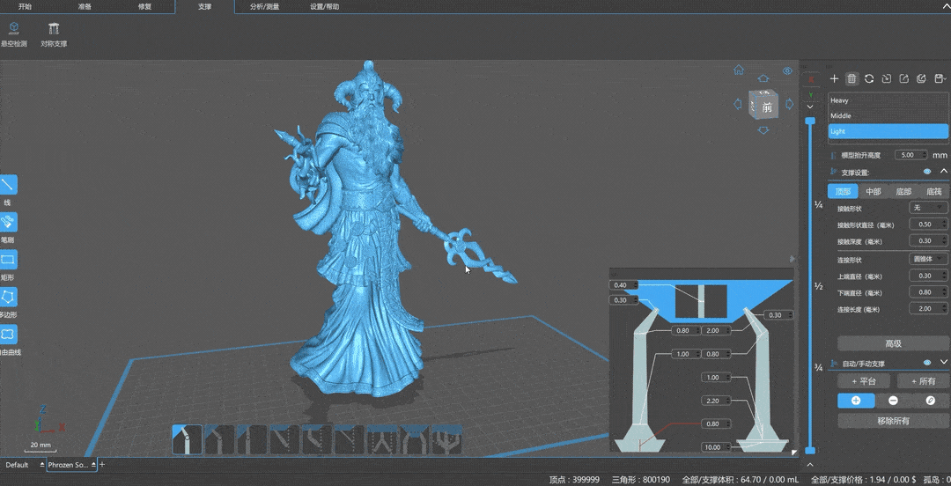This screenshot has width=951, height=486.
Task: Toggle viewport visibility eye near view cube
Action: click(787, 71)
